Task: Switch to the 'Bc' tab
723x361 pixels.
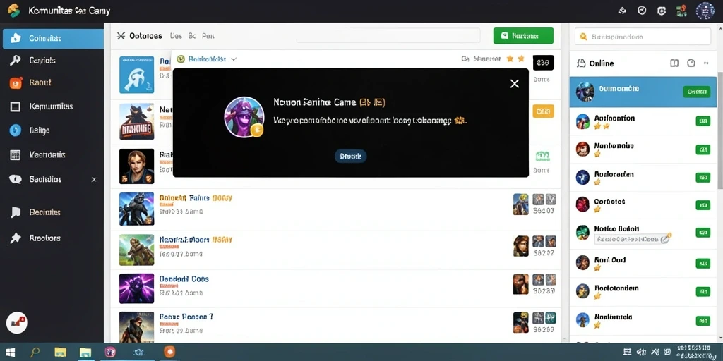Action: click(192, 35)
